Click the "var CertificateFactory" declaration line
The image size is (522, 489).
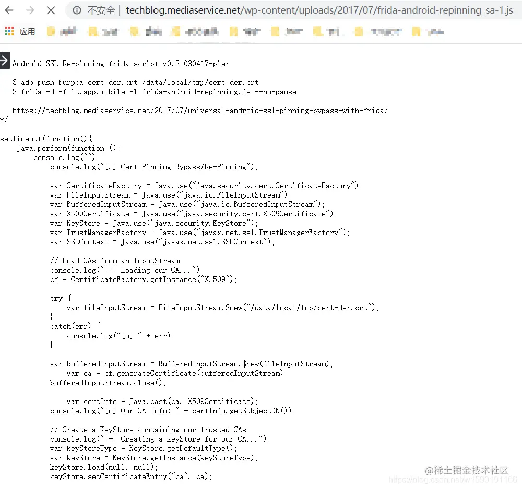point(206,186)
